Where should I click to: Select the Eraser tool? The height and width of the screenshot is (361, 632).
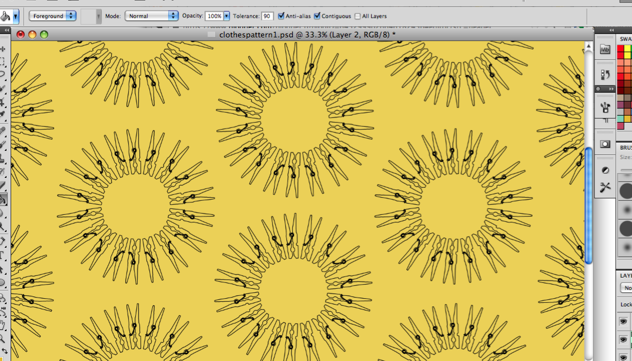pyautogui.click(x=3, y=185)
